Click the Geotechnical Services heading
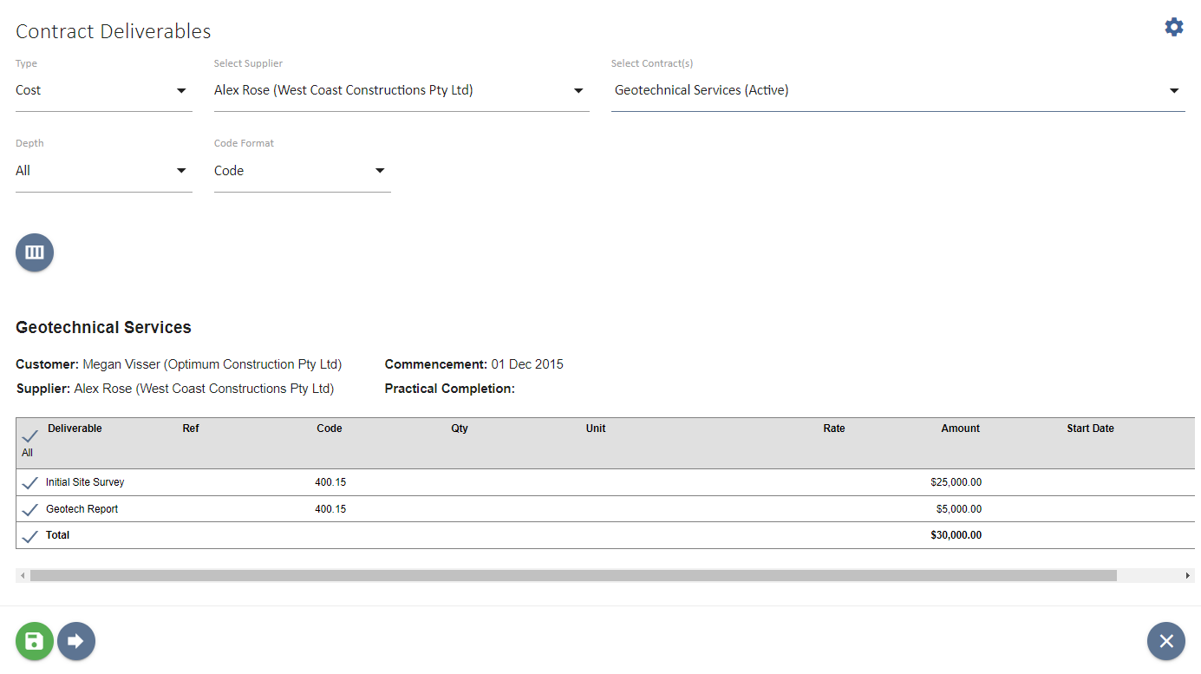The image size is (1201, 674). pos(103,327)
